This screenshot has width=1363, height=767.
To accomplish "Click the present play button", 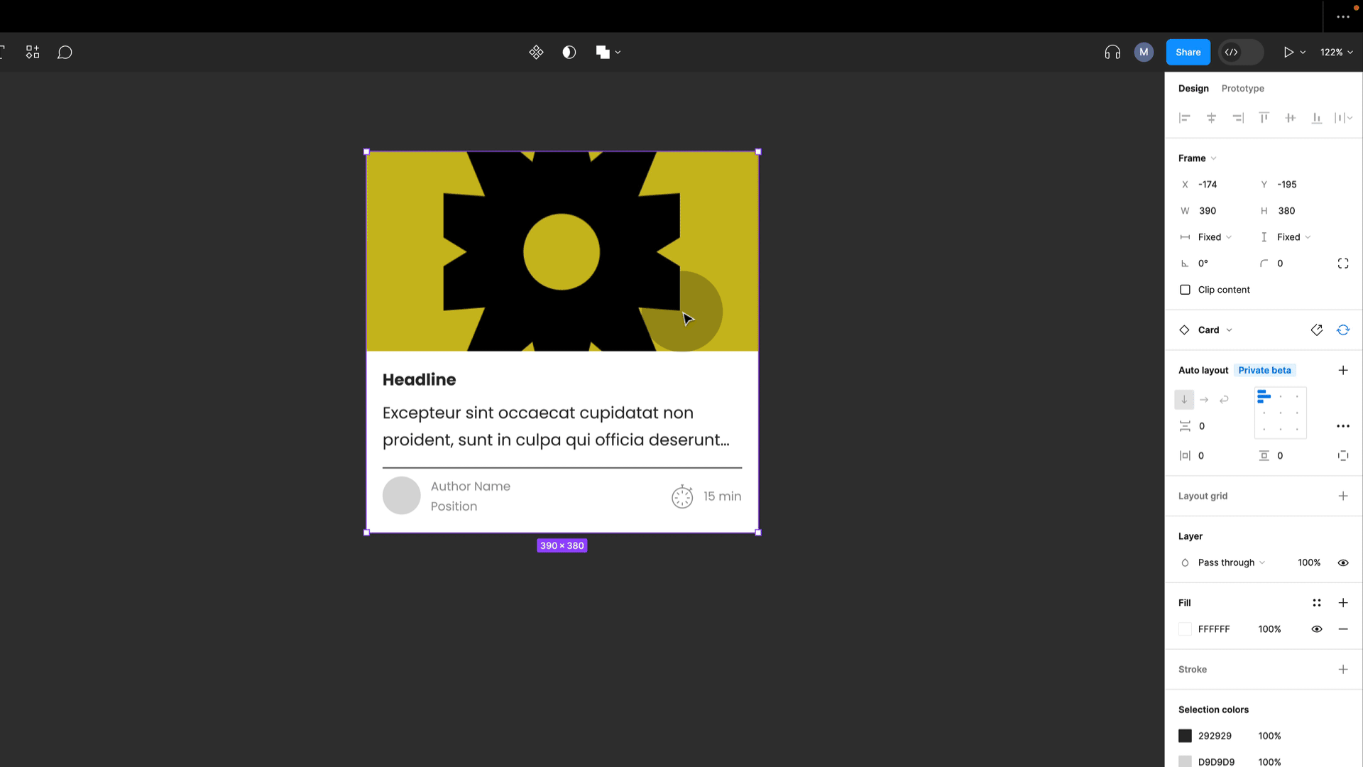I will click(x=1288, y=53).
